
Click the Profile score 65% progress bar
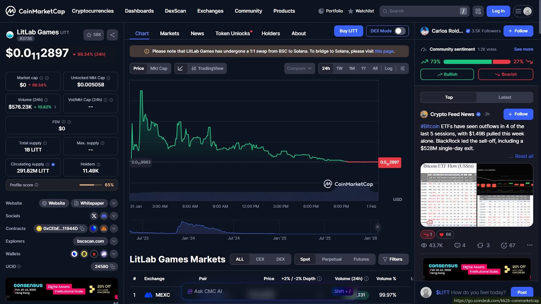[x=90, y=185]
